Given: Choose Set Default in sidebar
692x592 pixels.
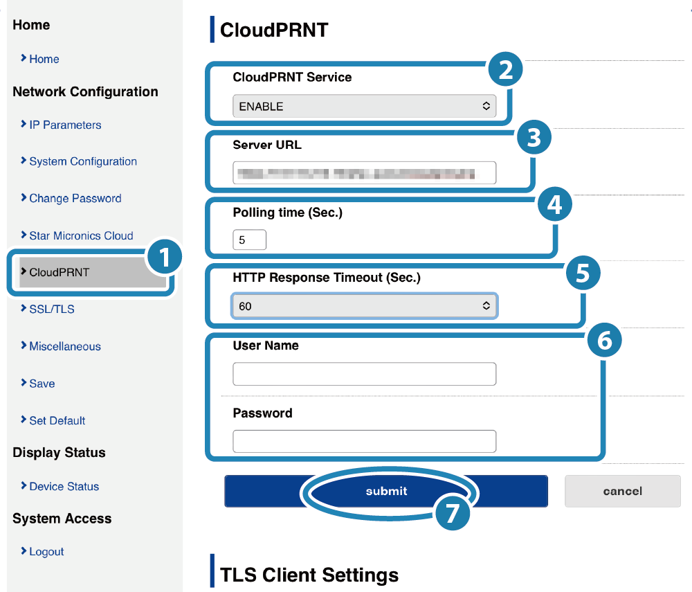Looking at the screenshot, I should coord(57,421).
